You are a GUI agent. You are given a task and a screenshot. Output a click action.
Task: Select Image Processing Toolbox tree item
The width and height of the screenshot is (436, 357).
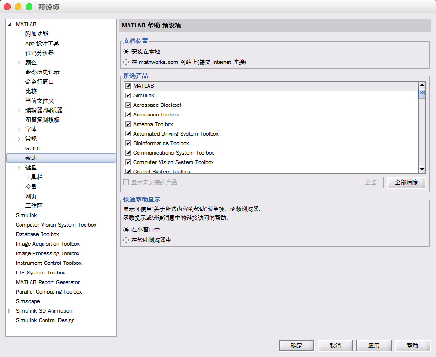pyautogui.click(x=48, y=253)
